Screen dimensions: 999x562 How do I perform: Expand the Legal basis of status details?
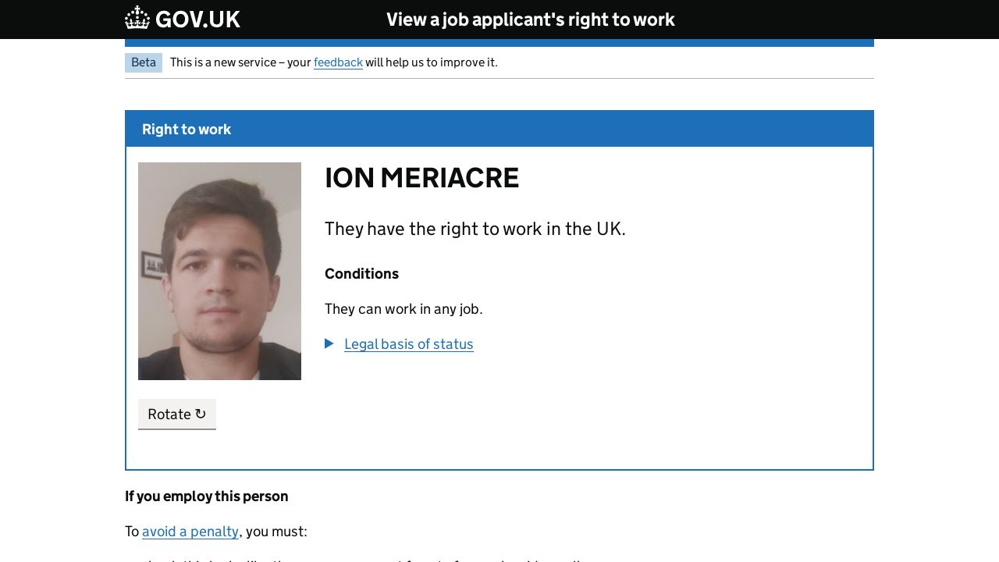[x=408, y=344]
